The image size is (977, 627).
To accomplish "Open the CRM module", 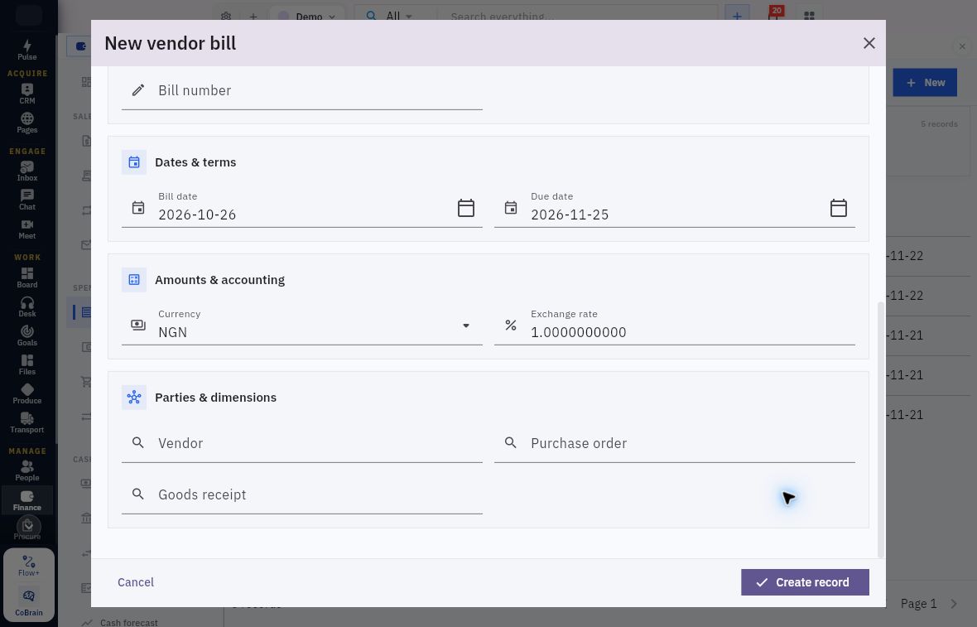I will [26, 94].
